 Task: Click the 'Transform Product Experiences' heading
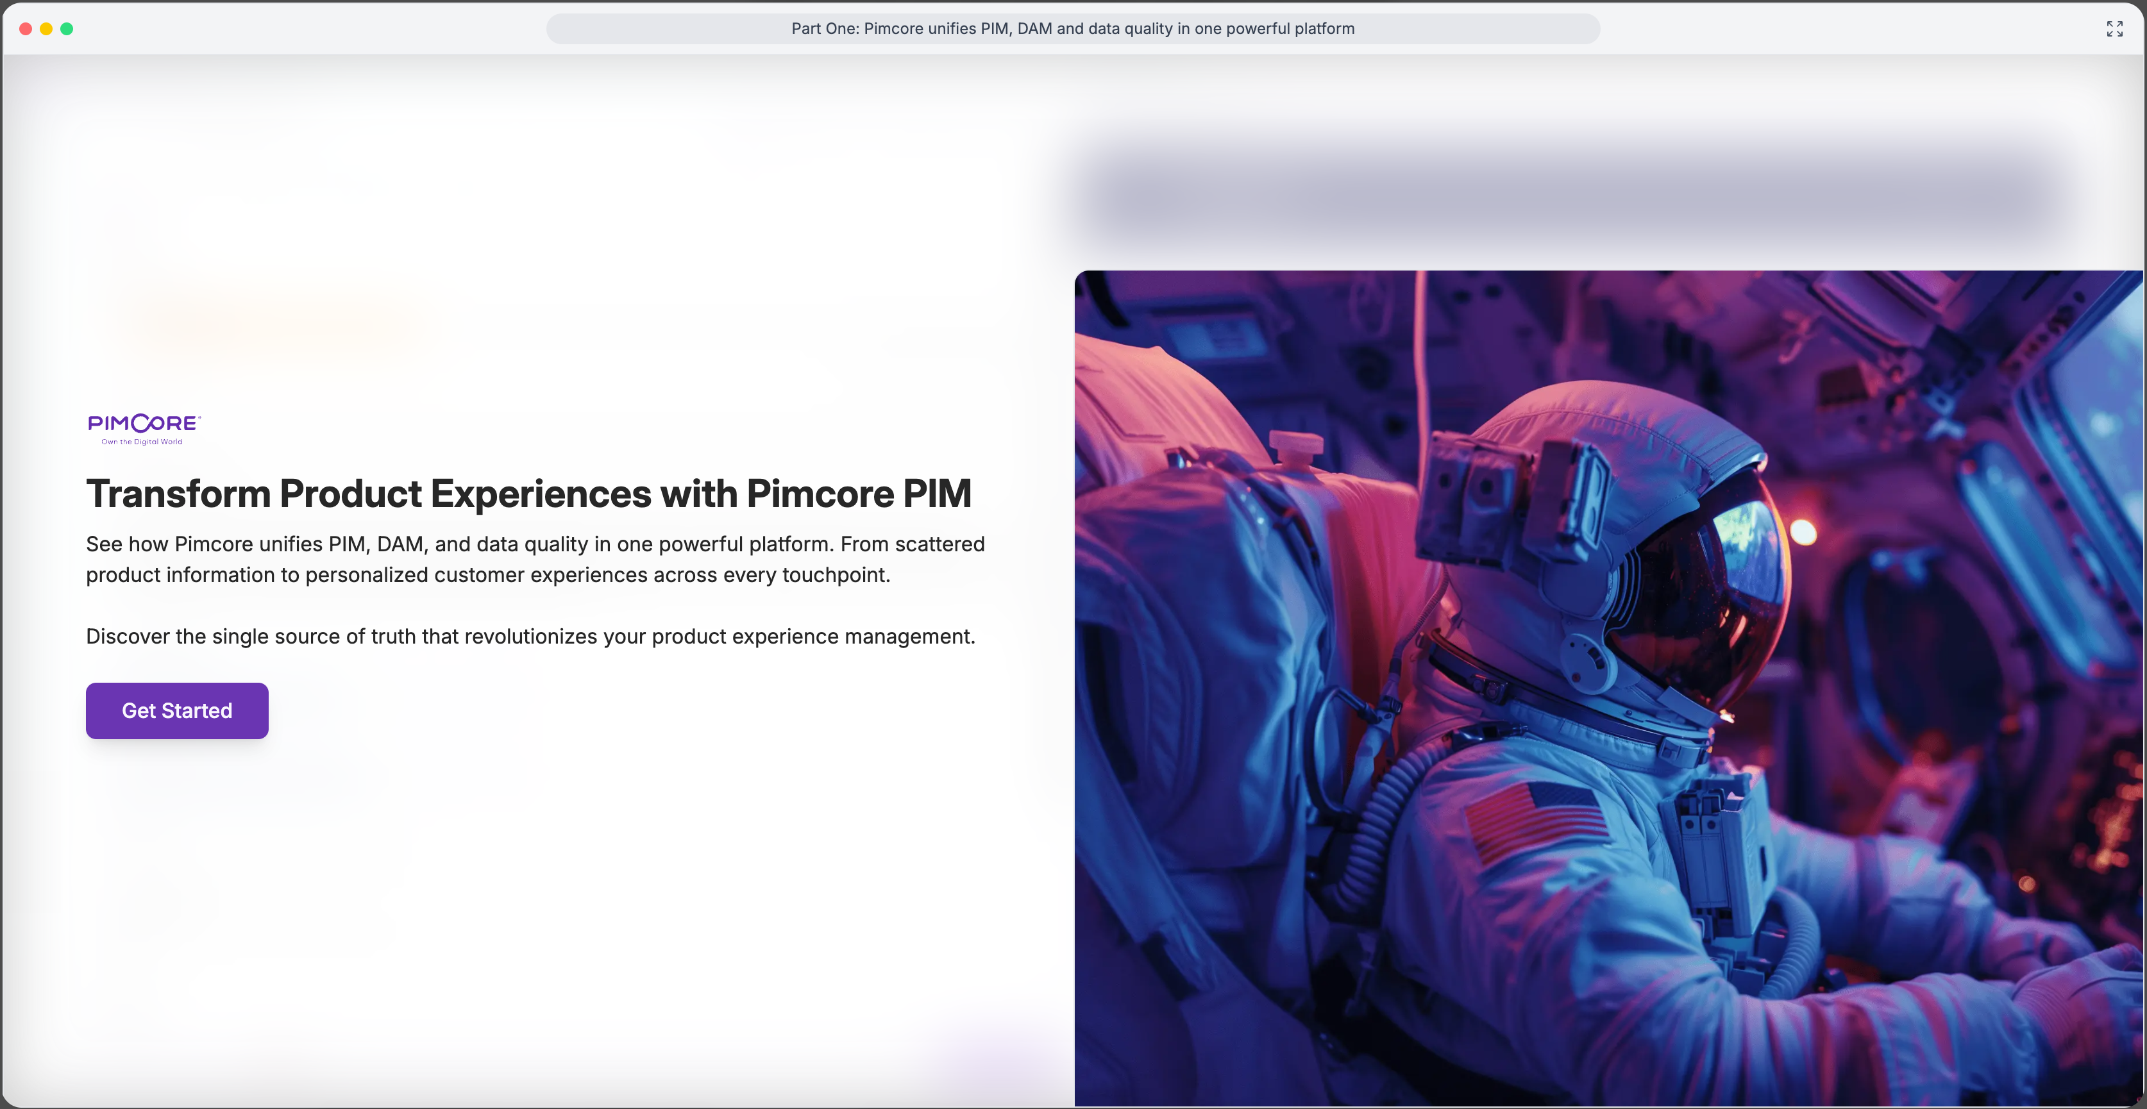tap(528, 494)
